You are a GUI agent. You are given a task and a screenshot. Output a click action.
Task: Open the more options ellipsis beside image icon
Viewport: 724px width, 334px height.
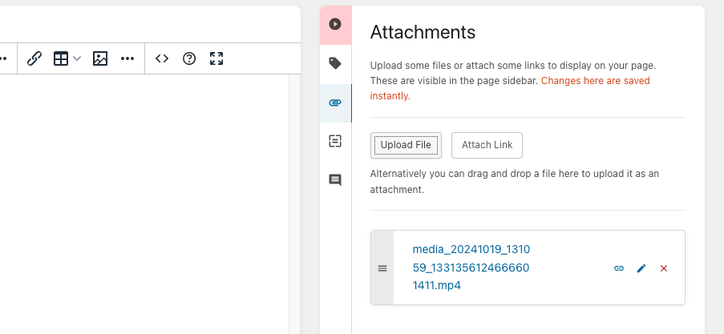tap(127, 58)
